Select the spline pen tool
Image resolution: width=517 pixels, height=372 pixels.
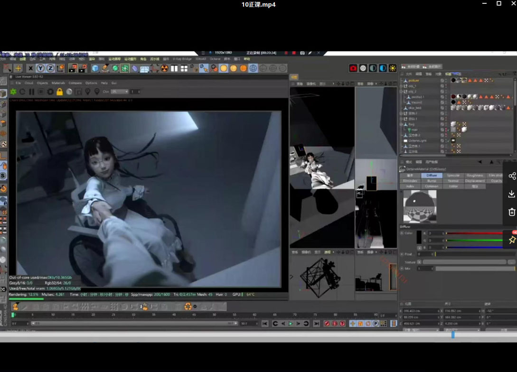[105, 68]
